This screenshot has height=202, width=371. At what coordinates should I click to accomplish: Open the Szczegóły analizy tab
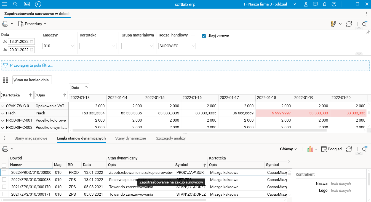171,138
